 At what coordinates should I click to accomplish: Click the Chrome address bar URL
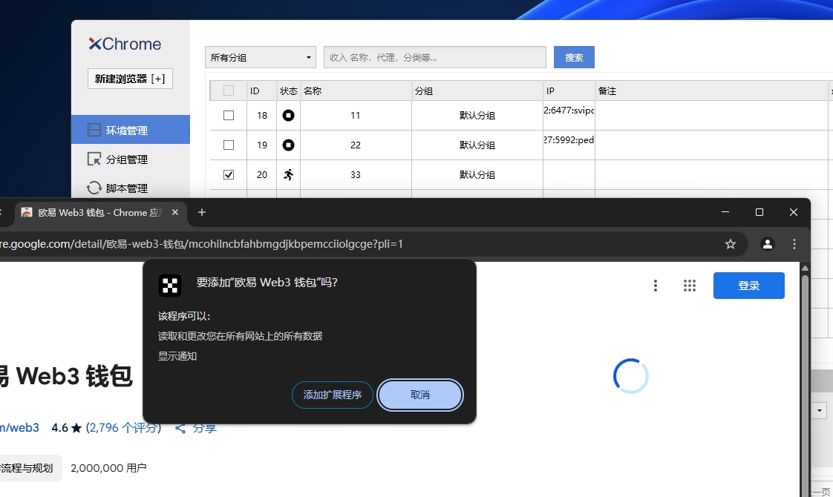[201, 244]
